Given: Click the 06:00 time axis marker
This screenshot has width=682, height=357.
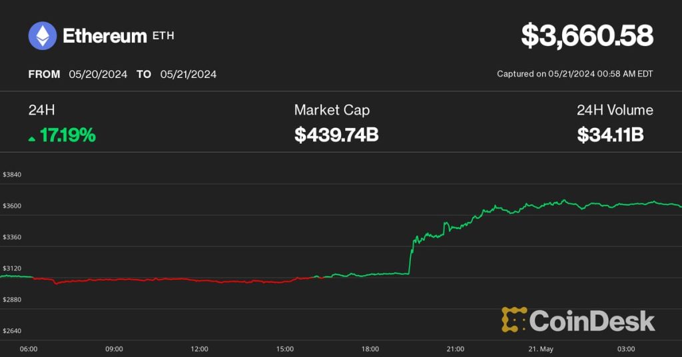Looking at the screenshot, I should (29, 348).
